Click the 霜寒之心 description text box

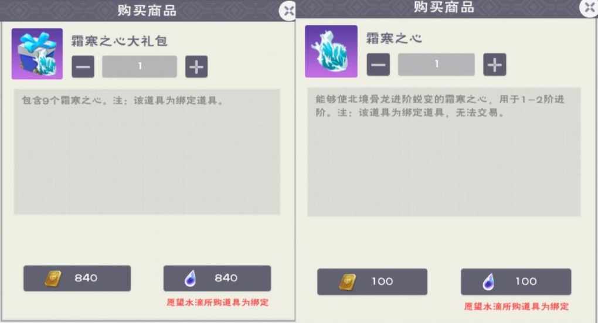pos(444,152)
